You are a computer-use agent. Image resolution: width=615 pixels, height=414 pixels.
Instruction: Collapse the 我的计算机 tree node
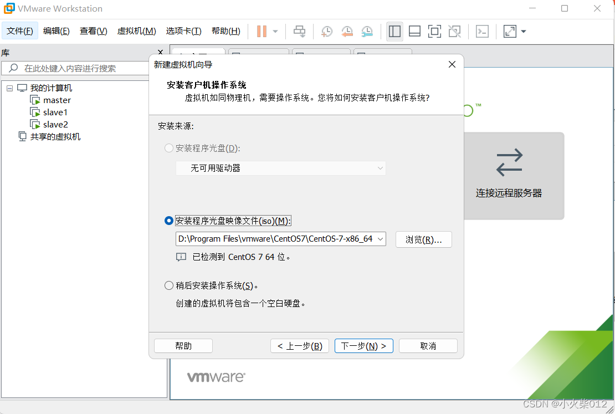tap(10, 88)
